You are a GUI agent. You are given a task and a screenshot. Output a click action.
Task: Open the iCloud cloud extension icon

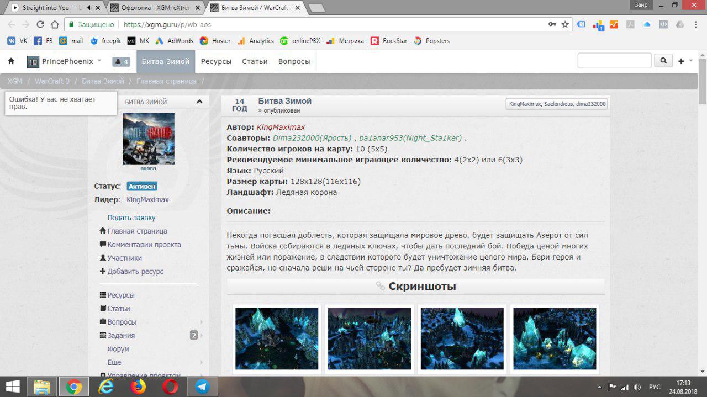coord(647,24)
